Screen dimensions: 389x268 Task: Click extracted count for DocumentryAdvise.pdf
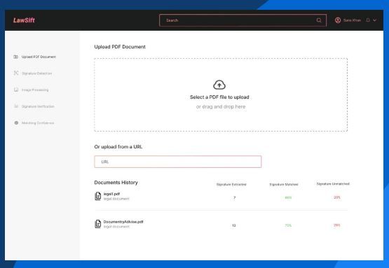tap(234, 225)
